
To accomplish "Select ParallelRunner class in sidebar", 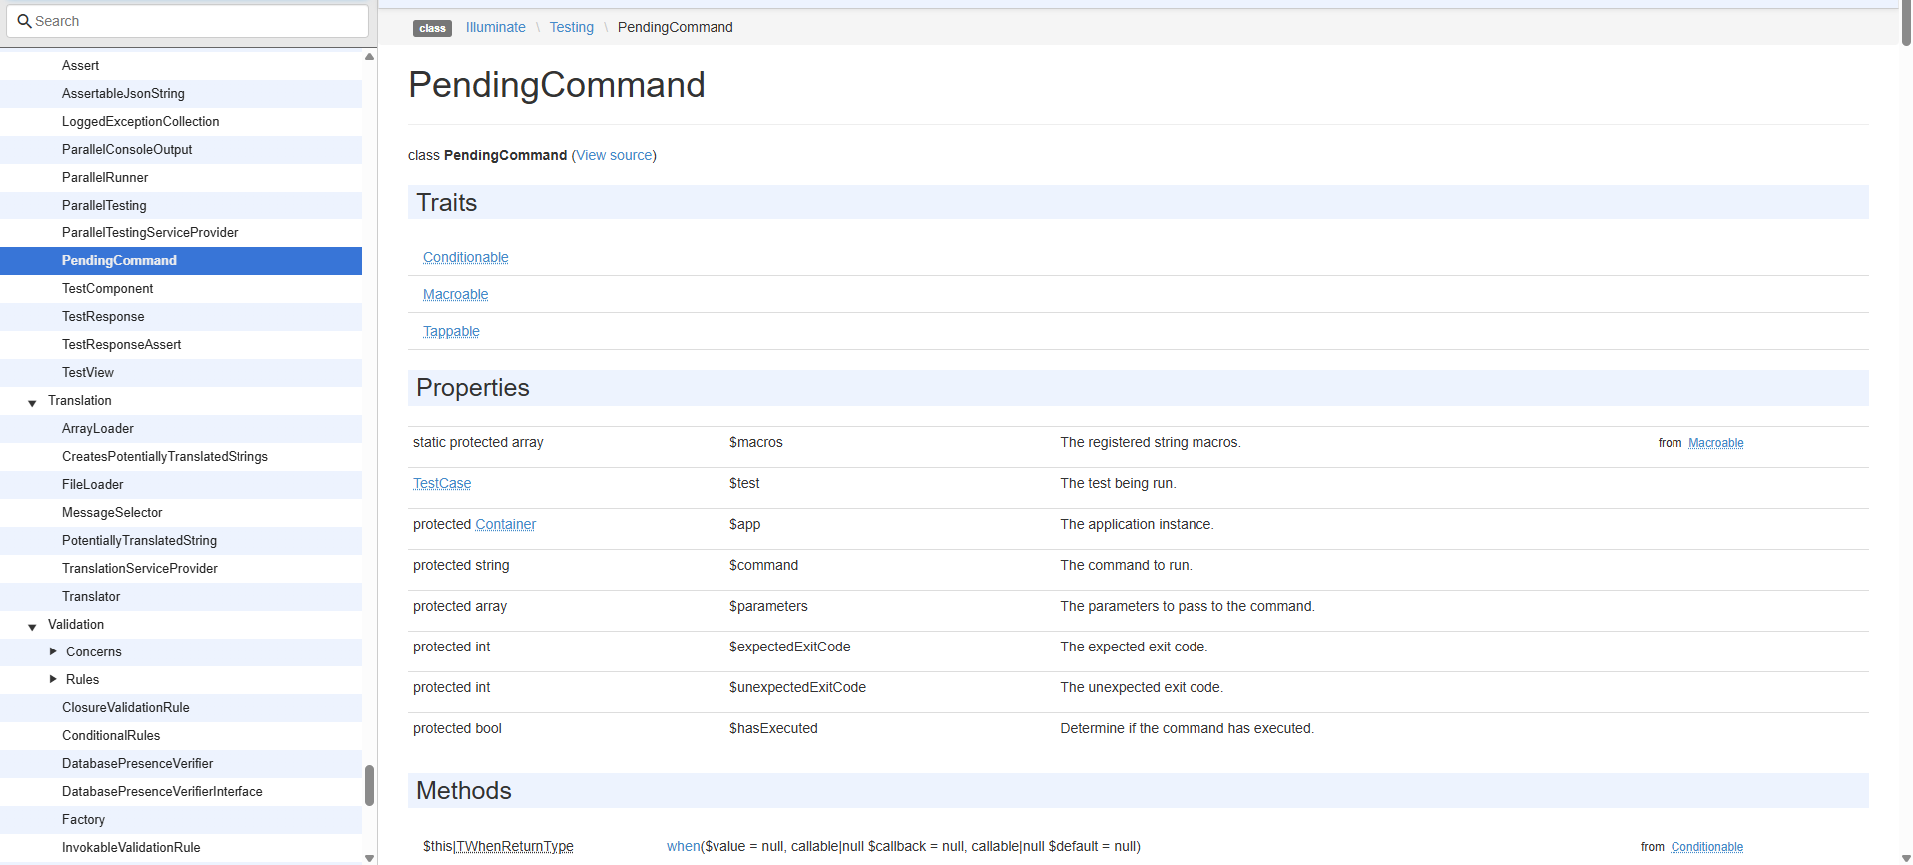I will pyautogui.click(x=105, y=177).
